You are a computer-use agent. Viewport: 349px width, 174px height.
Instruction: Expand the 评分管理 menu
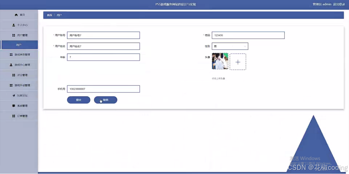coord(19,75)
